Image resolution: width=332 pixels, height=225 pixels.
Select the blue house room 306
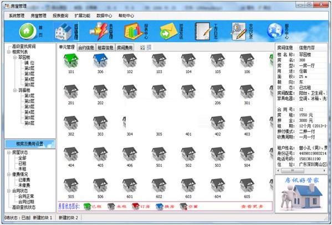point(100,60)
